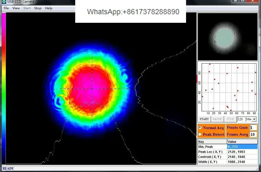Select the Normal Acq radio button
Viewport: 261px width, 172px height.
200,128
